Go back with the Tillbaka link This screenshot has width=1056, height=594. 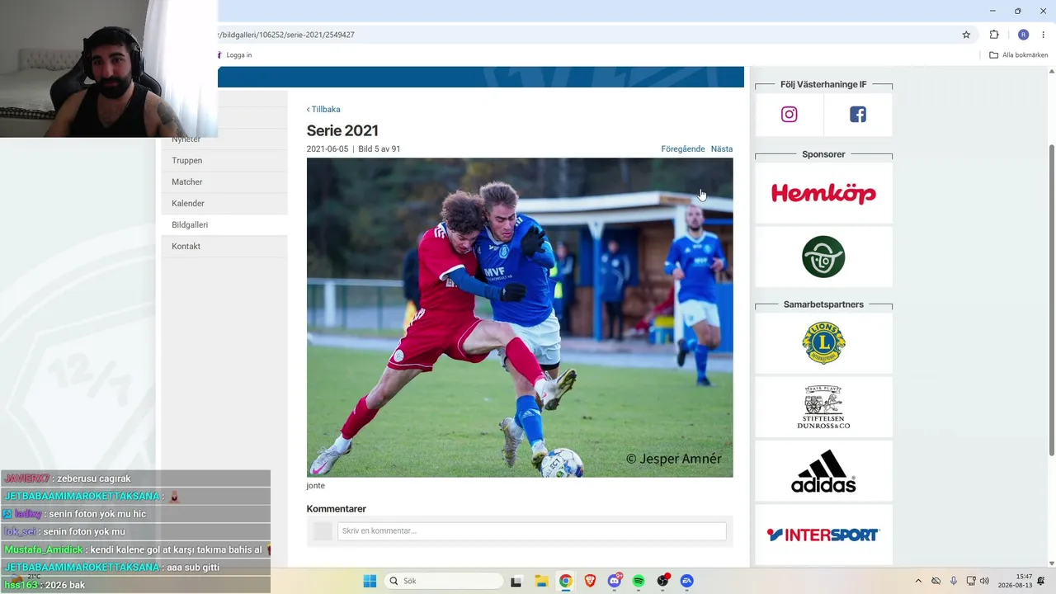click(323, 110)
